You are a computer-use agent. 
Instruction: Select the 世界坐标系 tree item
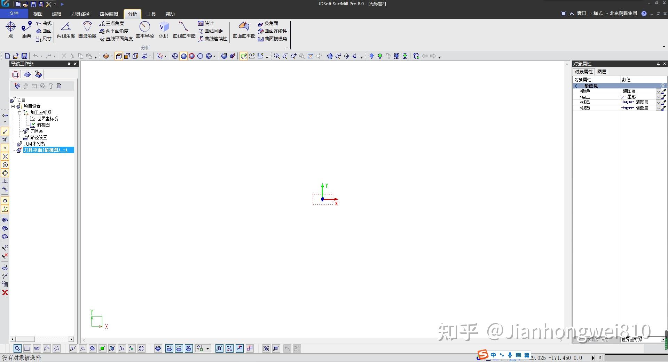(47, 119)
